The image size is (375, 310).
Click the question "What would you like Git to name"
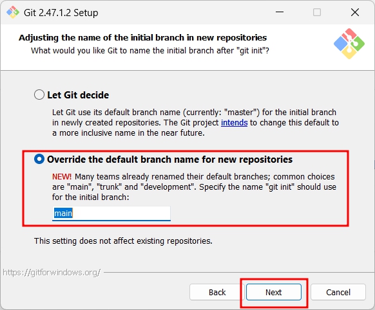[x=150, y=51]
